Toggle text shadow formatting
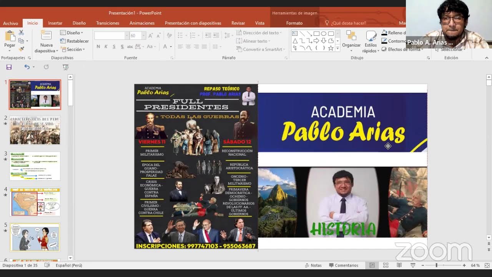The image size is (492, 277). pyautogui.click(x=122, y=47)
